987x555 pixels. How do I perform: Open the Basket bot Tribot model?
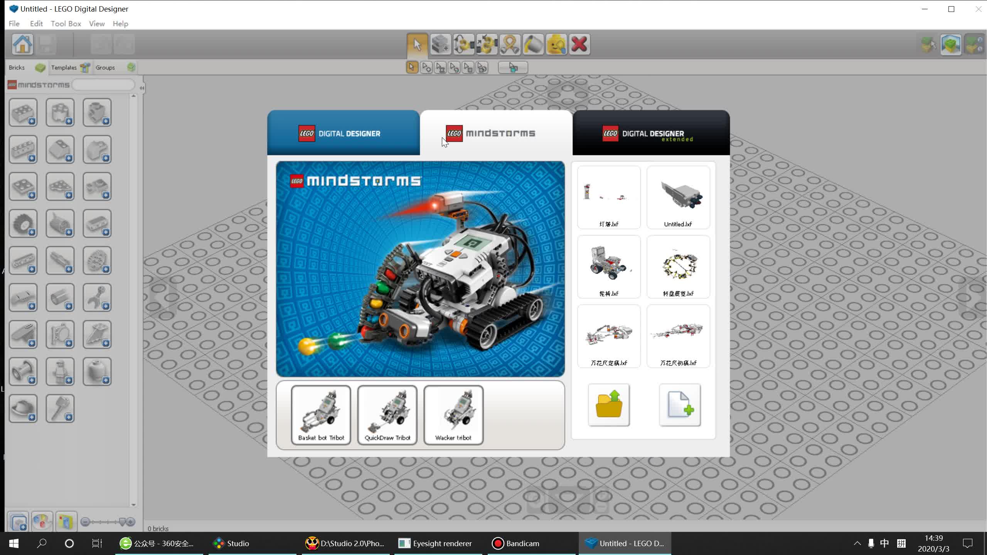321,415
